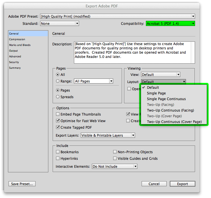Click the Save Preset button

[x=22, y=184]
